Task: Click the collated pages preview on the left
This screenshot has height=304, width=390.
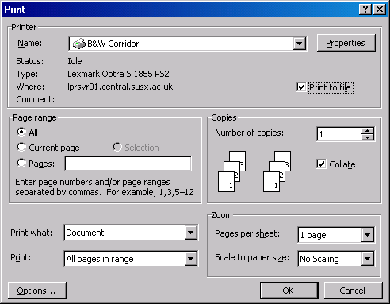Action: (x=232, y=171)
